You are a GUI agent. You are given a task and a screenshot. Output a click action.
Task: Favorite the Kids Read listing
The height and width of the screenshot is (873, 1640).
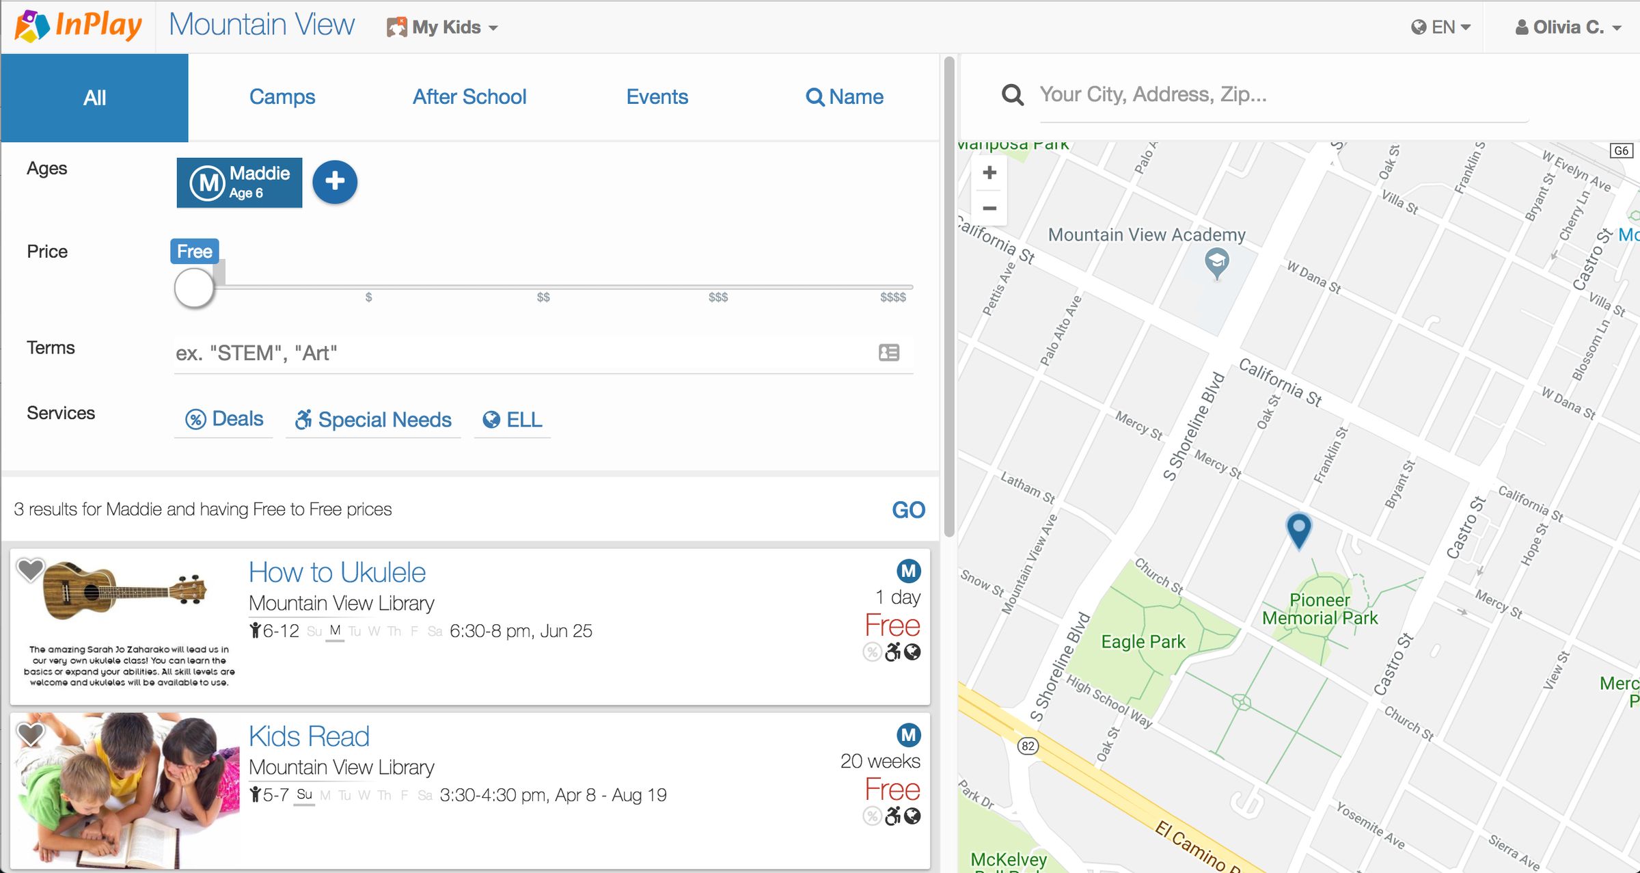pyautogui.click(x=30, y=735)
